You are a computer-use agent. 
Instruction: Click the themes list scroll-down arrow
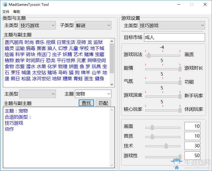click(112, 84)
